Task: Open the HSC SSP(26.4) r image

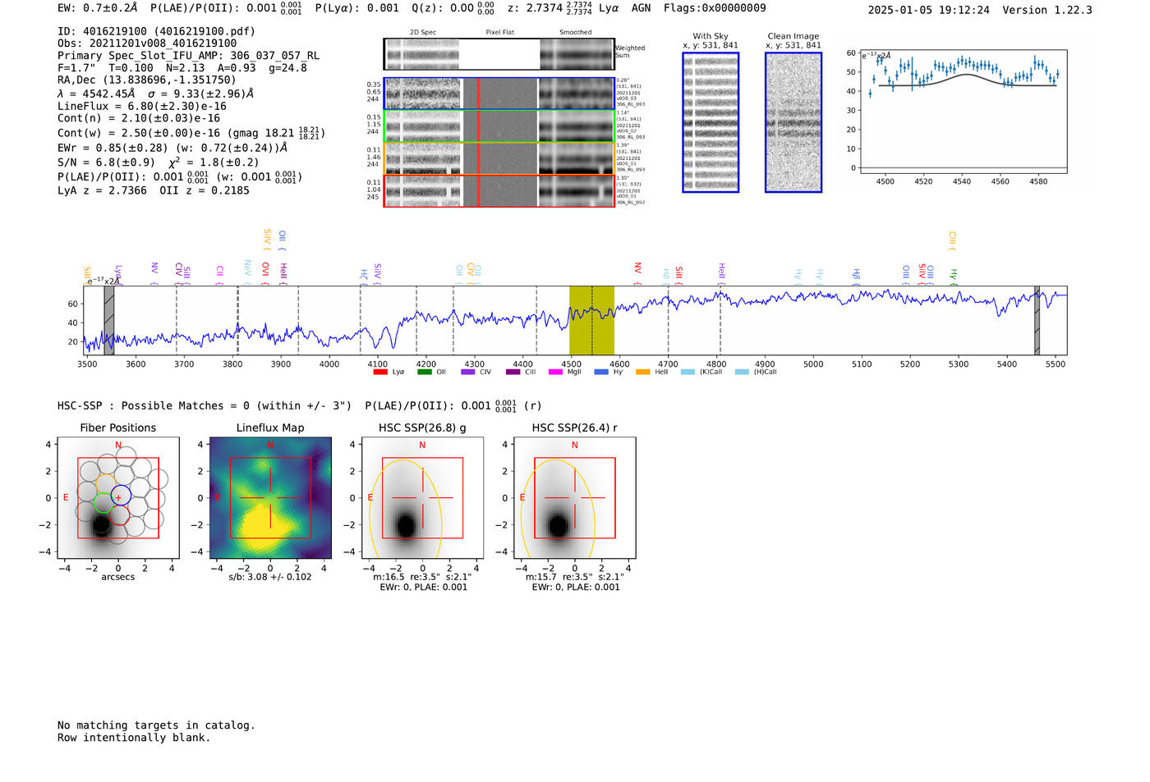Action: point(574,498)
